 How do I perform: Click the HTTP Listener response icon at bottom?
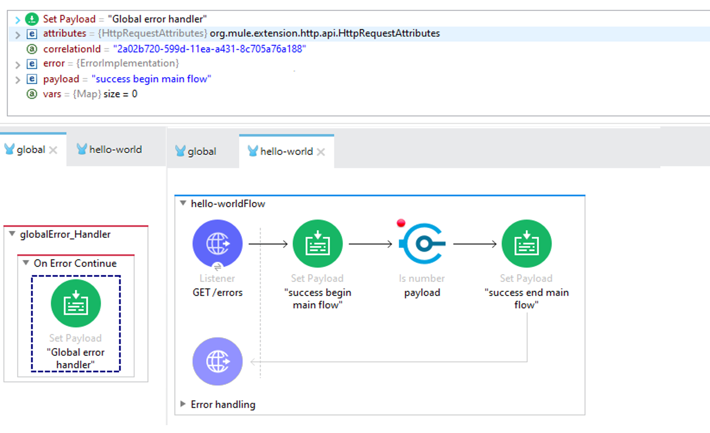pyautogui.click(x=217, y=361)
